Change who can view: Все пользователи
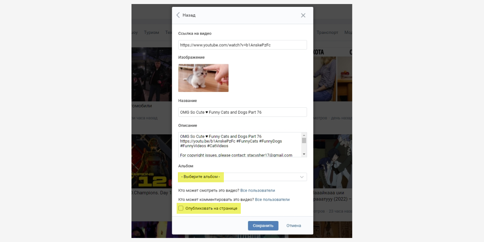This screenshot has width=484, height=242. coord(257,190)
